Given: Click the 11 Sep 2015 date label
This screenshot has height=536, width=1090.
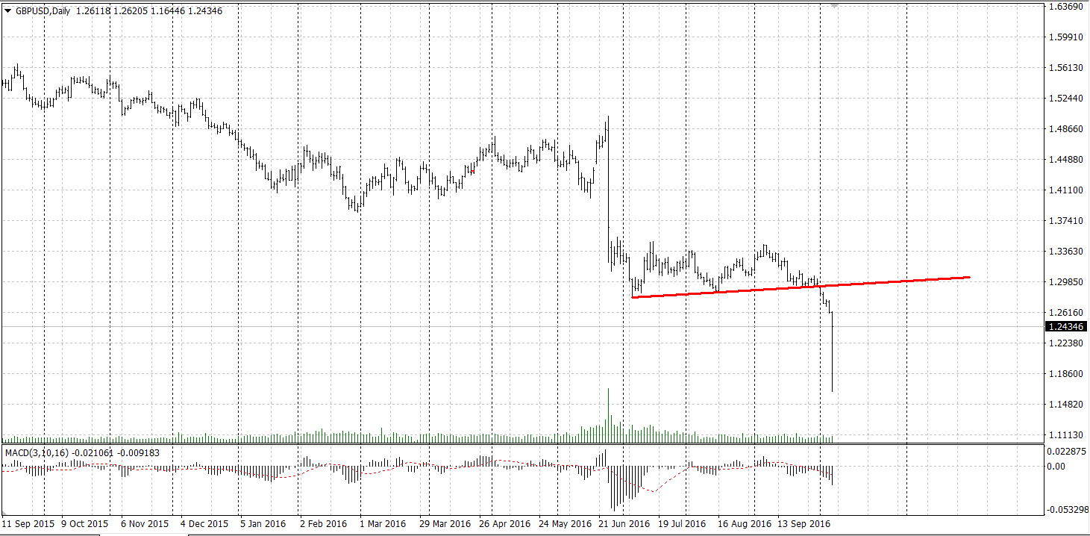Looking at the screenshot, I should (x=28, y=524).
